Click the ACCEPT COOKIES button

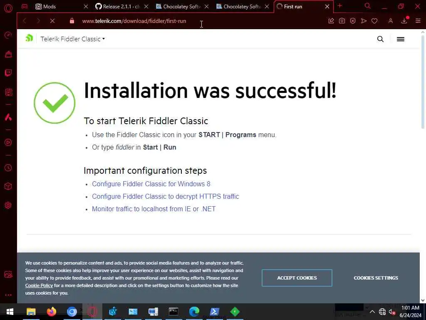pos(297,278)
